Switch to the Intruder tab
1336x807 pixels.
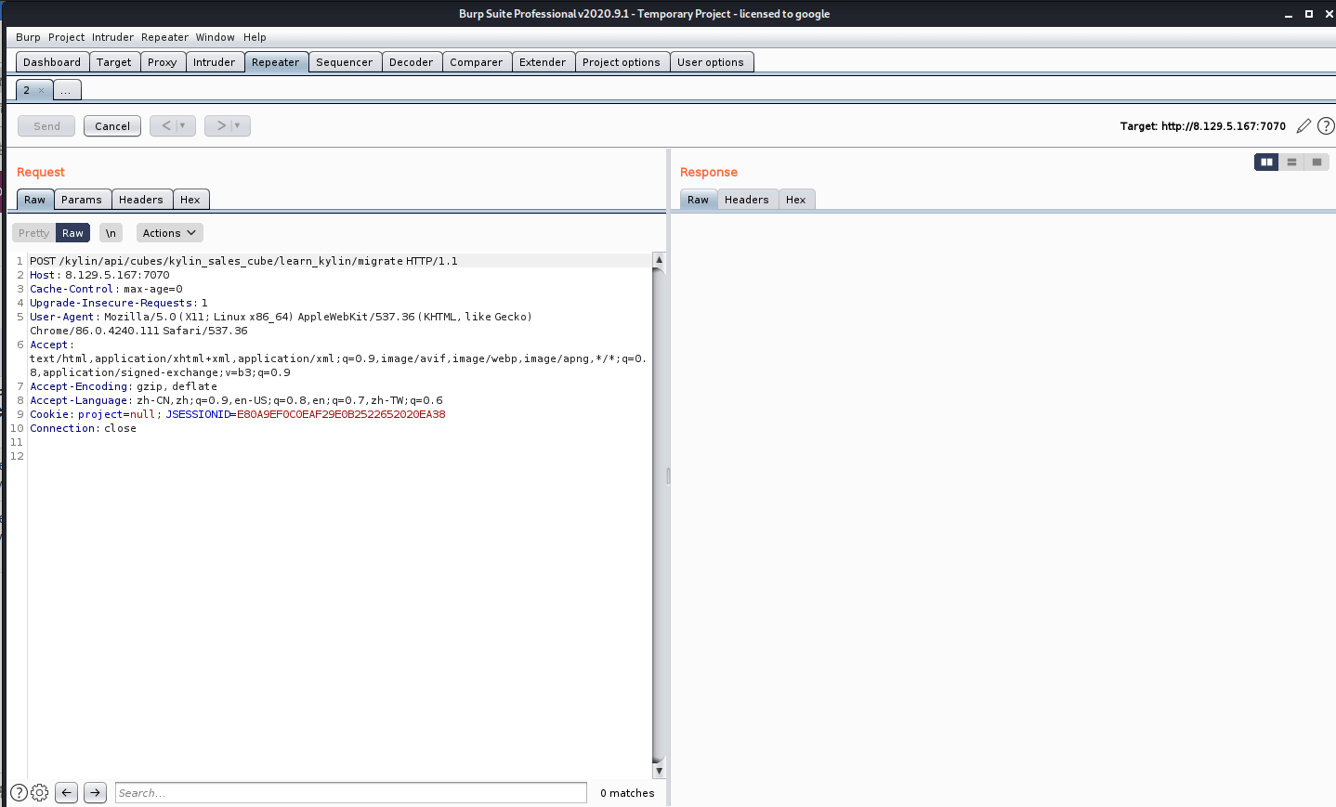point(214,62)
